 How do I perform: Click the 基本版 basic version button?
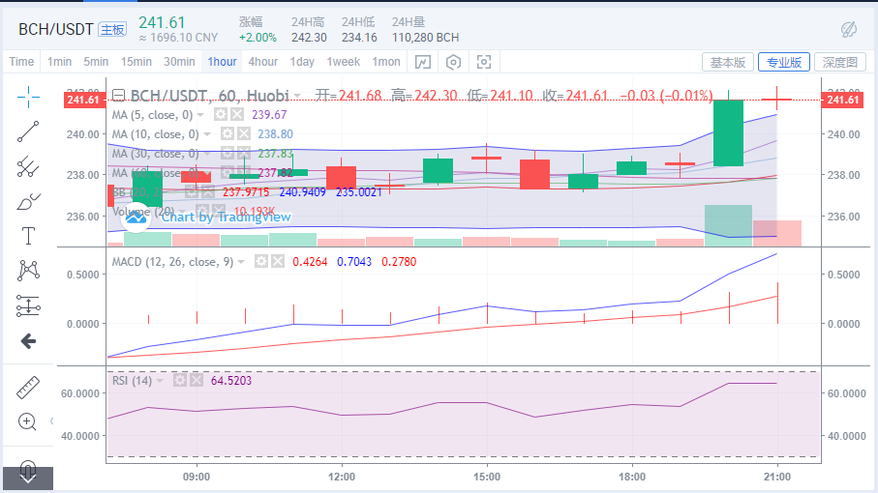[727, 62]
